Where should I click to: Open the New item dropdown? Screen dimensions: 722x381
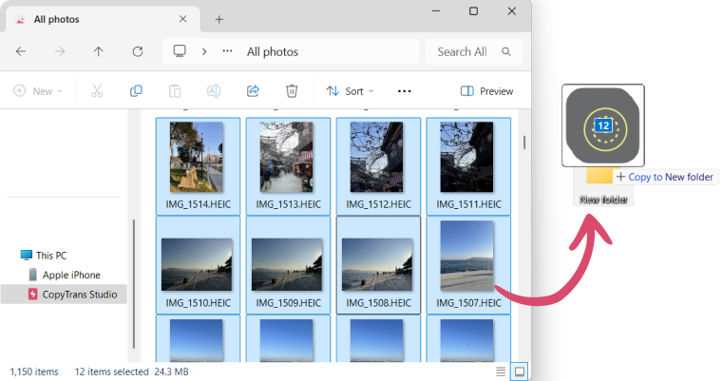click(38, 91)
